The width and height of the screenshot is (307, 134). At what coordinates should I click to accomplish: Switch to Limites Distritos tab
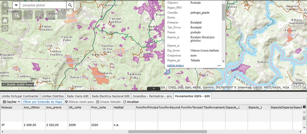(53, 96)
